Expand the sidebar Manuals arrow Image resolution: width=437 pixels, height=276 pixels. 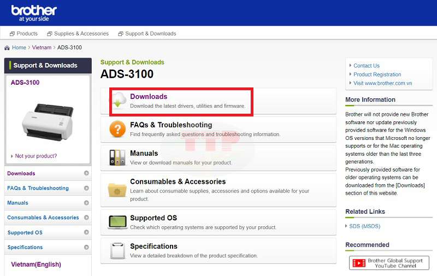point(86,203)
